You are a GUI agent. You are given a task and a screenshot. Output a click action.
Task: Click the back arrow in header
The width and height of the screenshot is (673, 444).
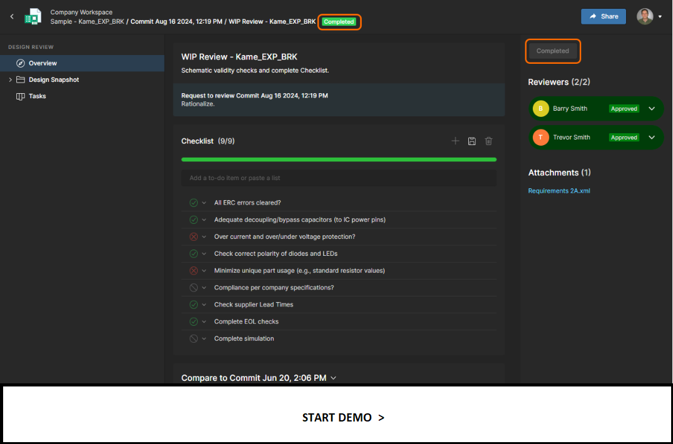[x=12, y=17]
